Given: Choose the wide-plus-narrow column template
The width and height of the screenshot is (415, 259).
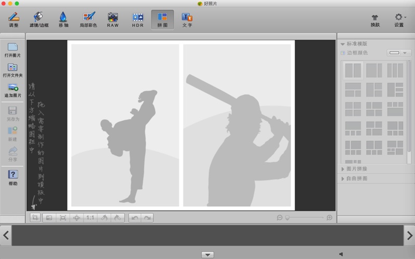Looking at the screenshot, I should 374,70.
